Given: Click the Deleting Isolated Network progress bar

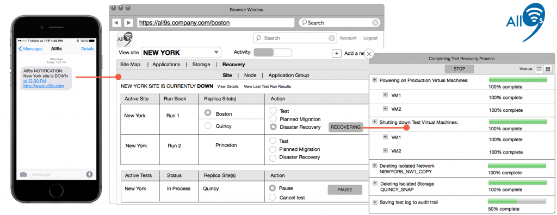Looking at the screenshot, I should click(x=517, y=166).
